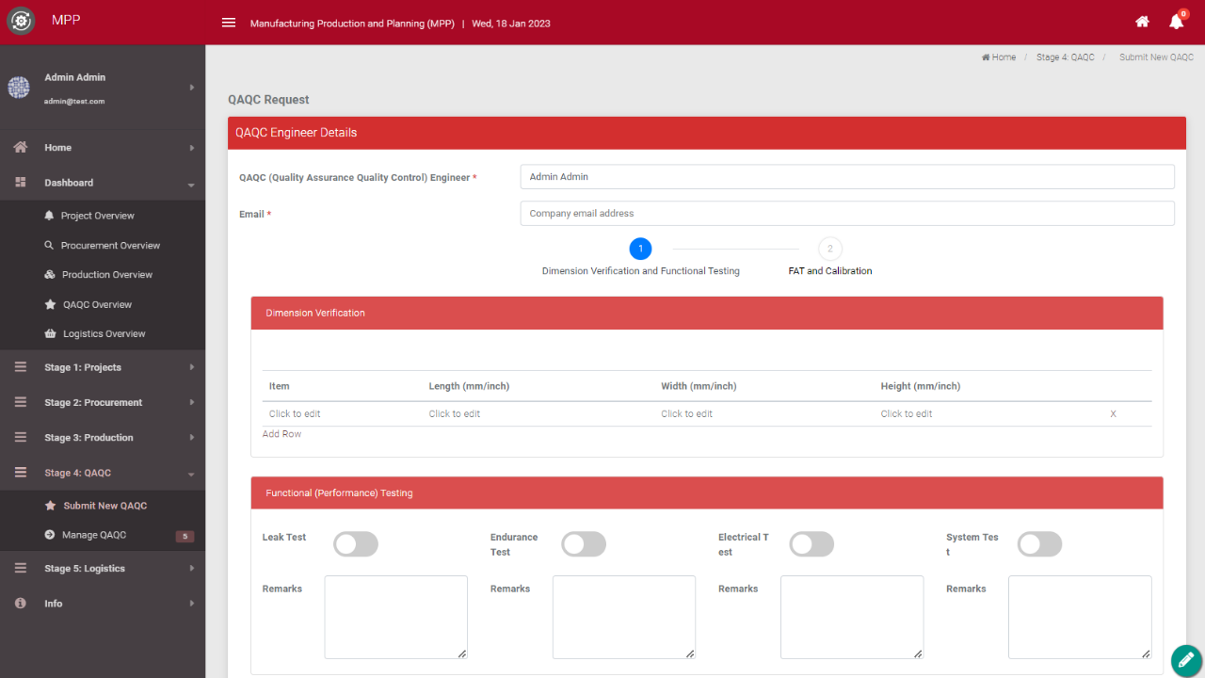Click Stage 4: QAQC breadcrumb link
This screenshot has height=678, width=1205.
coord(1065,57)
